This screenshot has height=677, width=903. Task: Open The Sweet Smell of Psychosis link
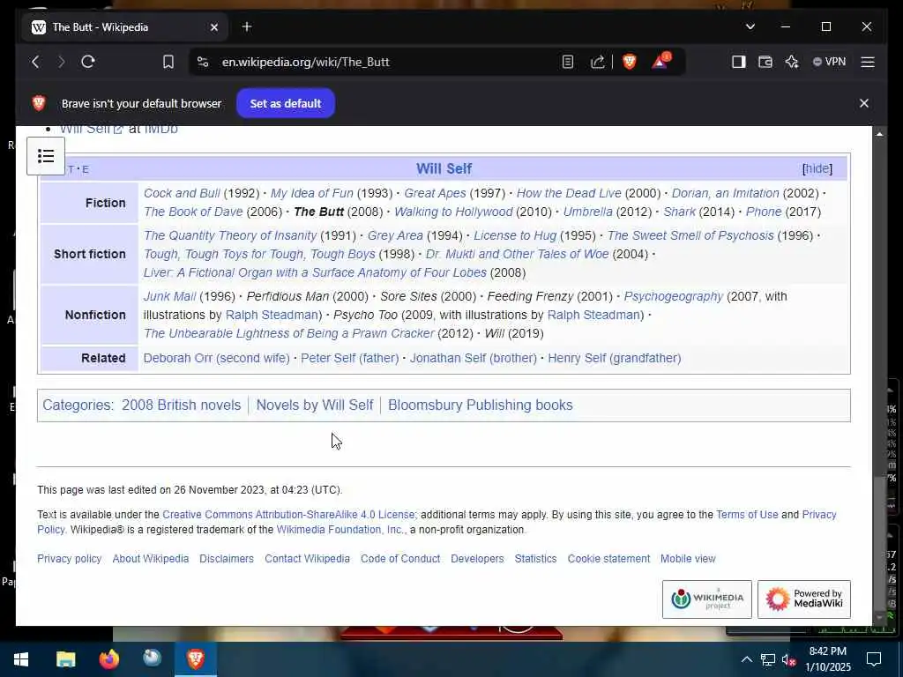point(690,236)
